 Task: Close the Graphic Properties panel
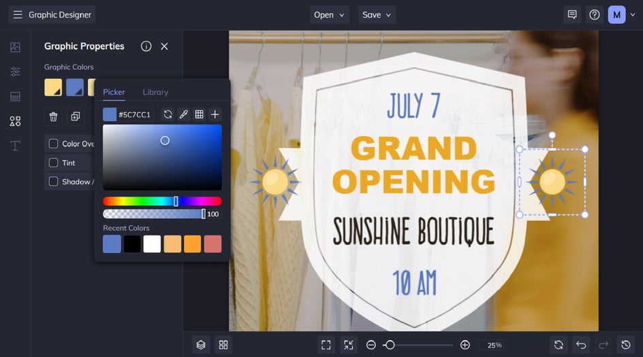coord(164,46)
